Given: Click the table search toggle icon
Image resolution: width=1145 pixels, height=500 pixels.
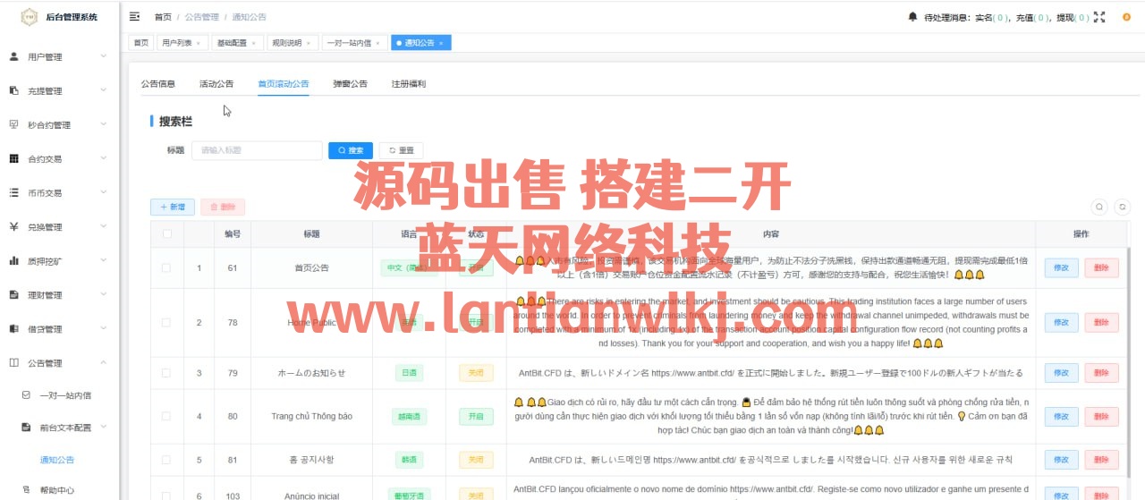Looking at the screenshot, I should 1099,207.
